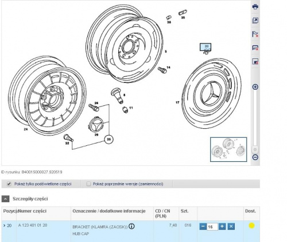Click the 'HUB CAP' description text
Image resolution: width=287 pixels, height=242 pixels.
(x=81, y=234)
